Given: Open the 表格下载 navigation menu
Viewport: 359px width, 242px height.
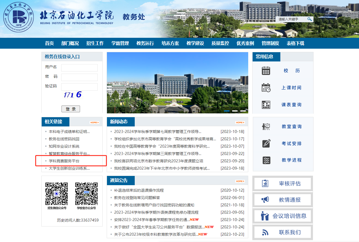Looking at the screenshot, I should [295, 44].
